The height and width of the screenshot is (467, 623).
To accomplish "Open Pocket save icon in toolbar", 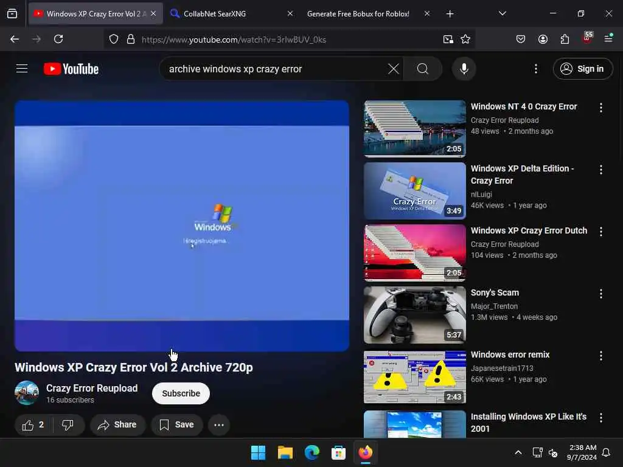I will 521,40.
